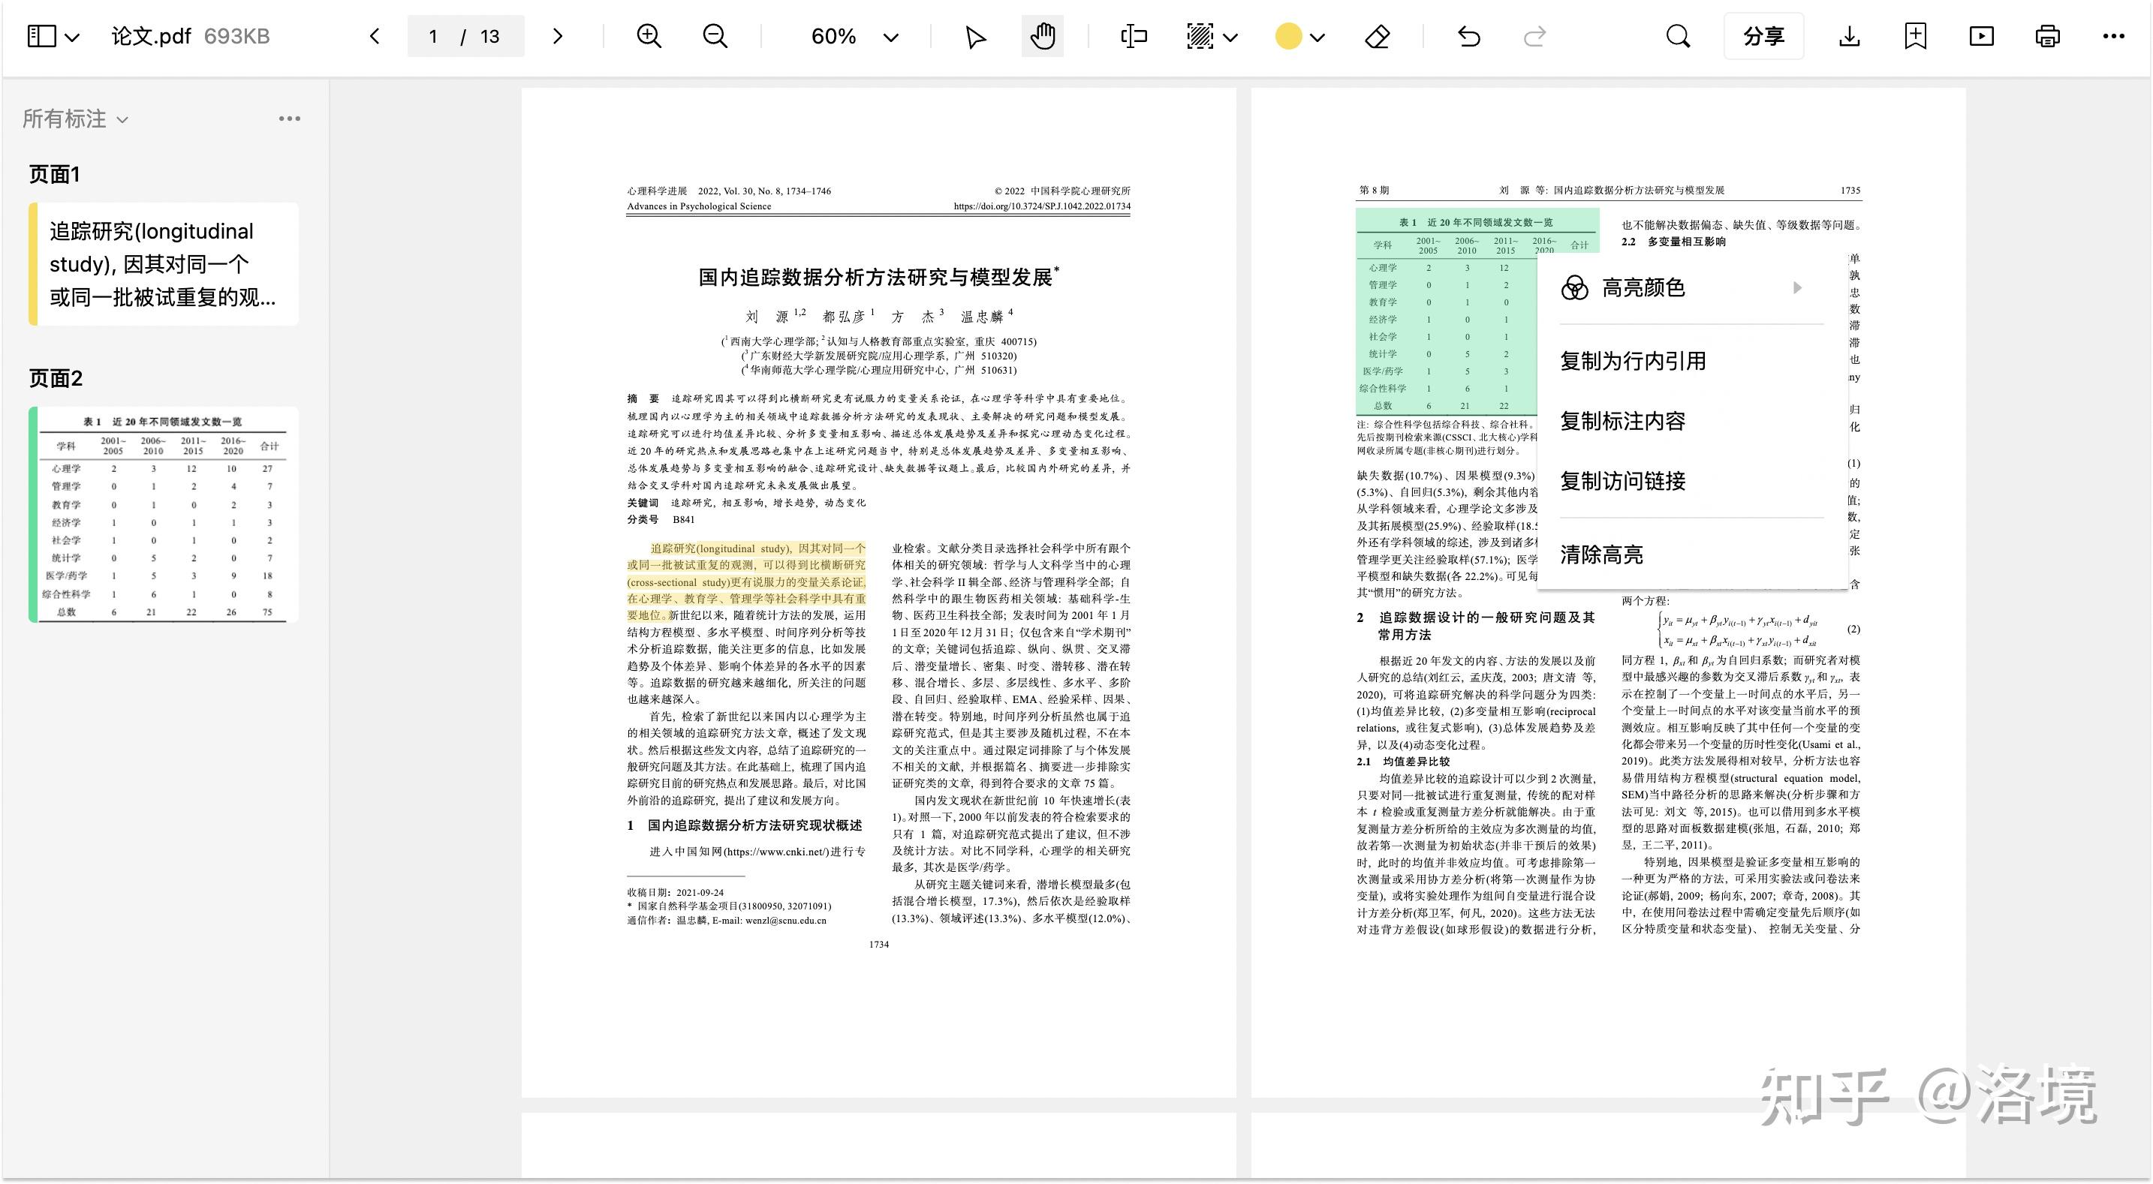Click the 页面1 section heading
This screenshot has height=1184, width=2153.
pos(54,174)
